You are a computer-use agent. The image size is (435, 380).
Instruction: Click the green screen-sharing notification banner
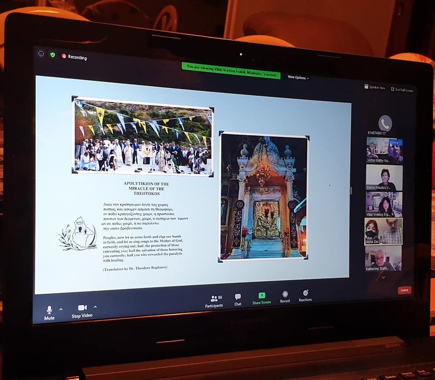[231, 70]
